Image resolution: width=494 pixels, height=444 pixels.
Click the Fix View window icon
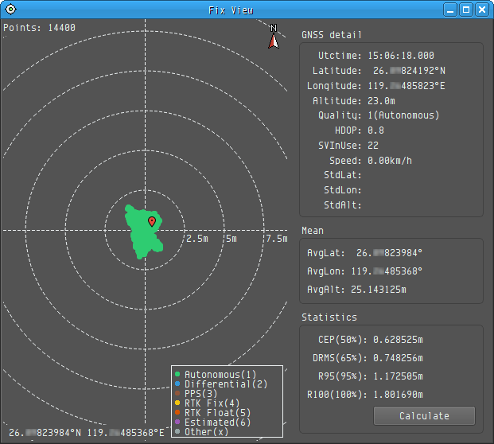10,10
